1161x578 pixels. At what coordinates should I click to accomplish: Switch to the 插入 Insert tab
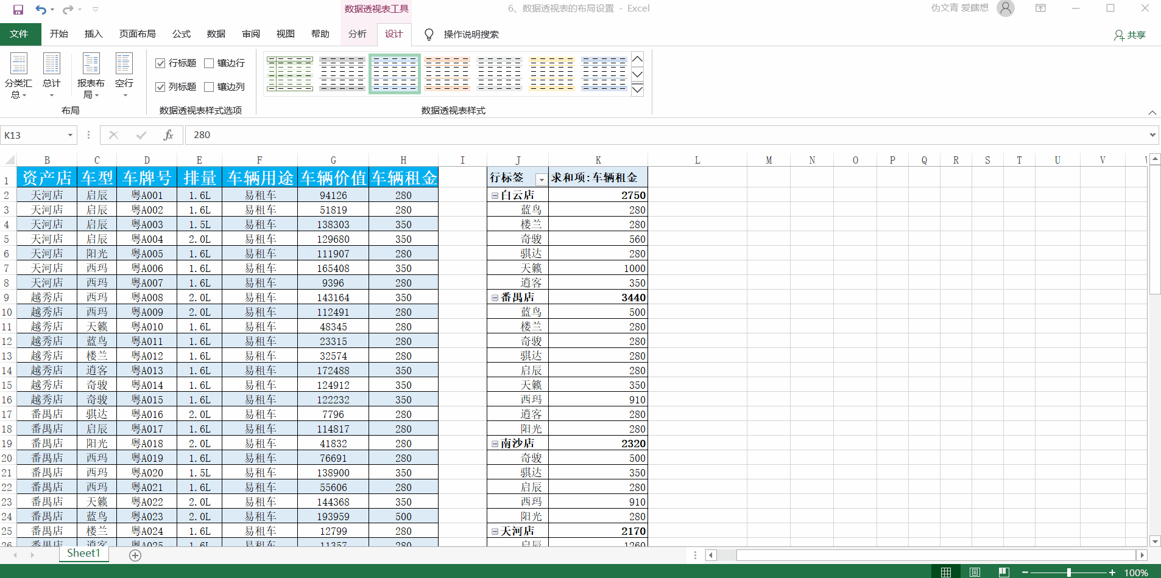94,34
